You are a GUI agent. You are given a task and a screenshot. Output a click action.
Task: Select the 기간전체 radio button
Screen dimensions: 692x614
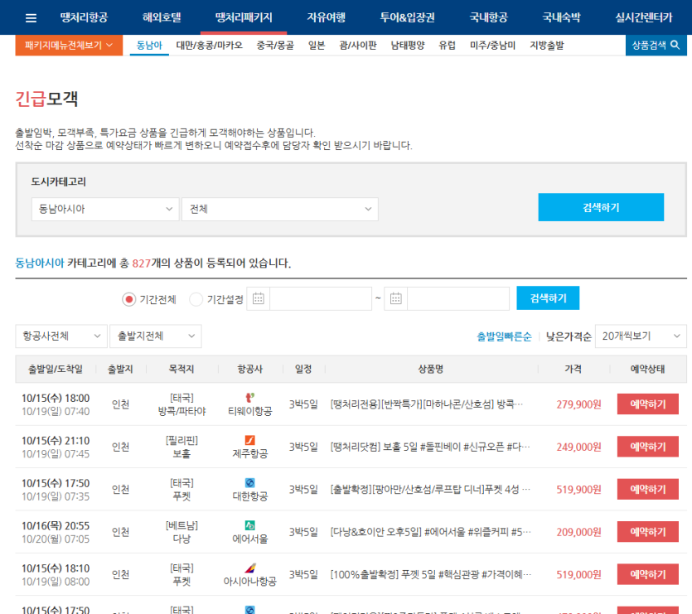pyautogui.click(x=128, y=299)
